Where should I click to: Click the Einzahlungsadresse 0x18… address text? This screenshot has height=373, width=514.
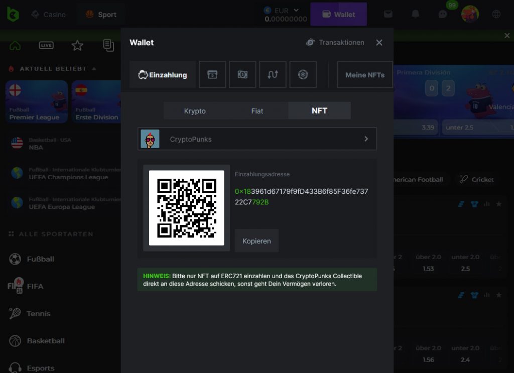301,197
